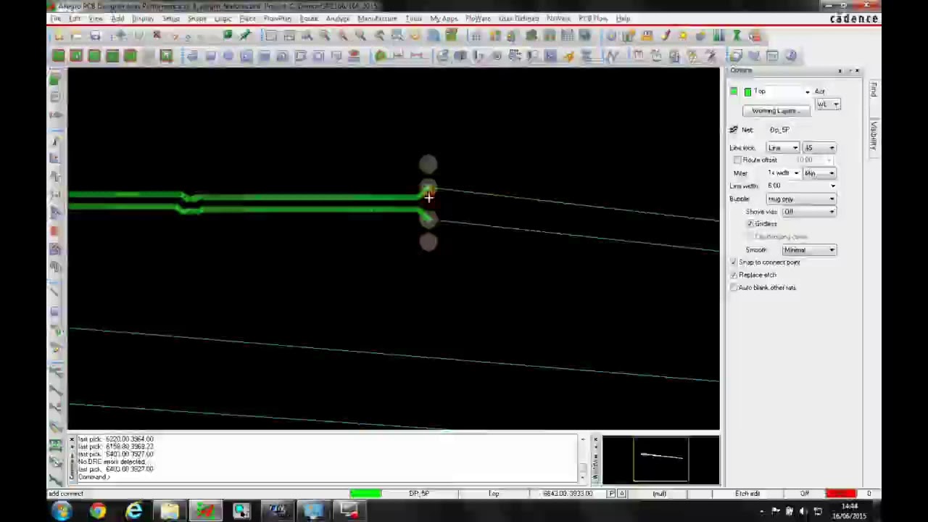Open the Analyze menu
The width and height of the screenshot is (928, 522).
337,18
